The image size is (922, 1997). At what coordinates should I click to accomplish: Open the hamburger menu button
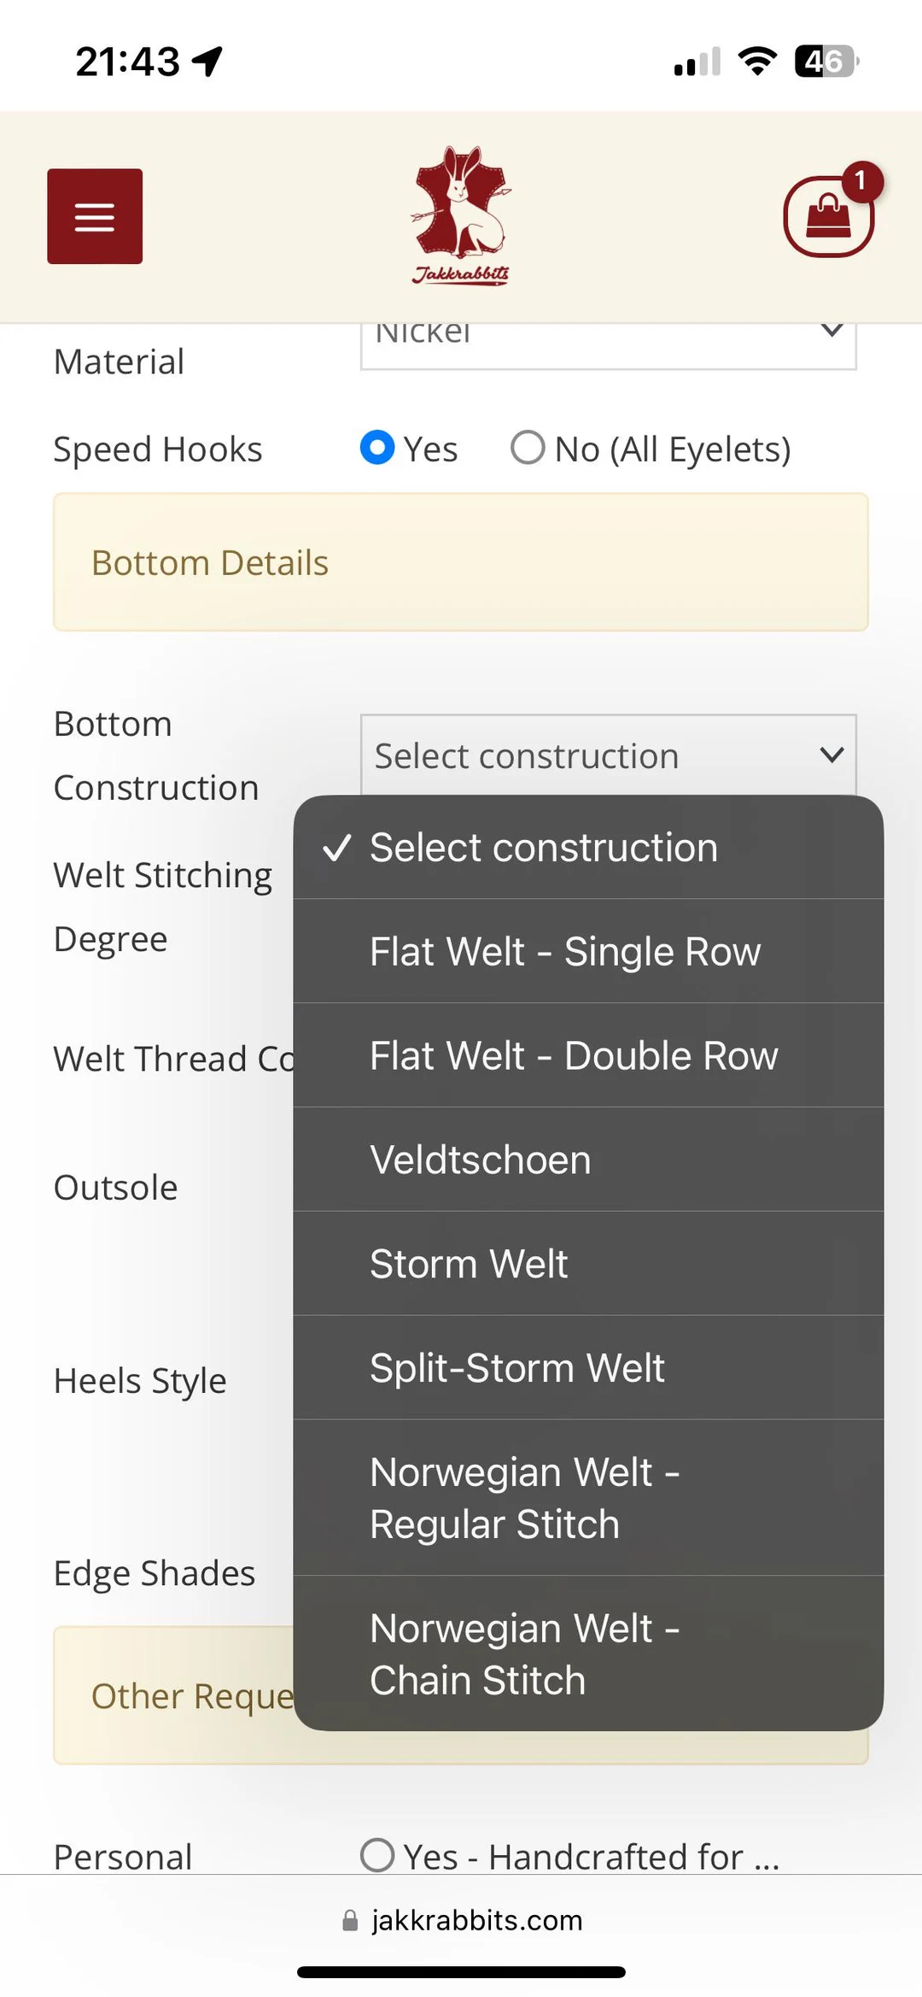point(95,216)
